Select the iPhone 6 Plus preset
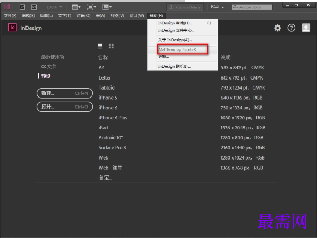This screenshot has height=238, width=317. (x=113, y=118)
